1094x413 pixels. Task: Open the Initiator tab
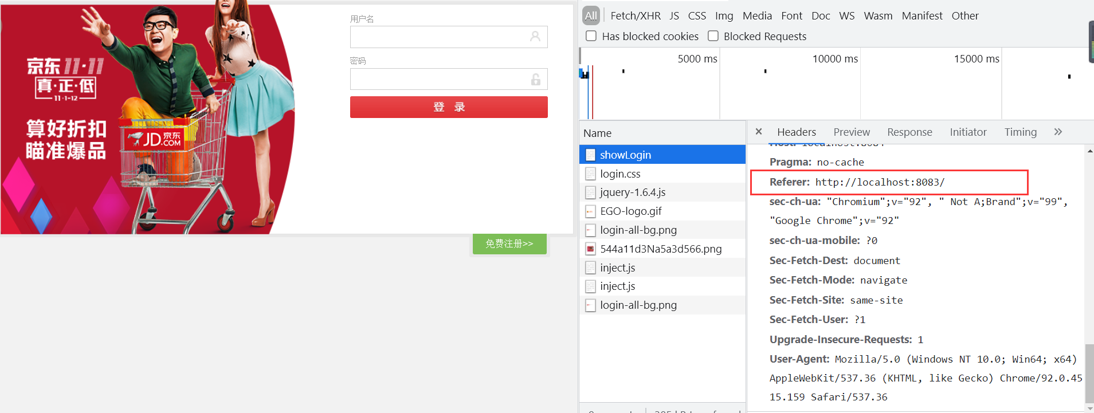(968, 132)
